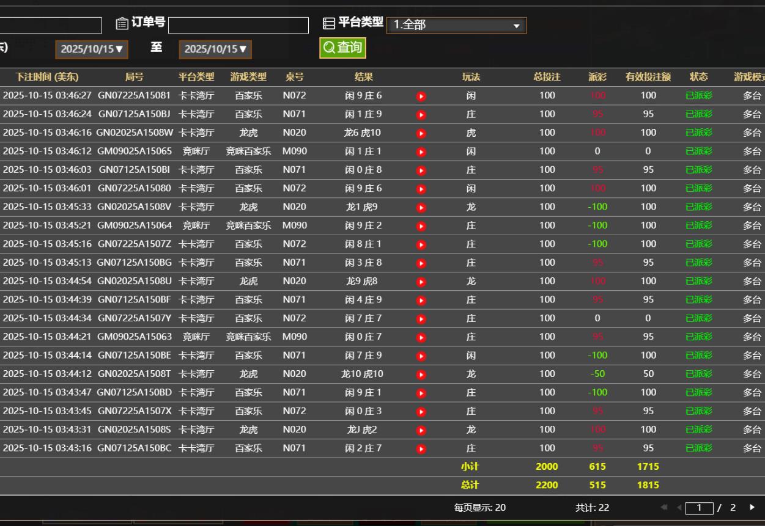Open the end date picker after 至

tap(215, 49)
